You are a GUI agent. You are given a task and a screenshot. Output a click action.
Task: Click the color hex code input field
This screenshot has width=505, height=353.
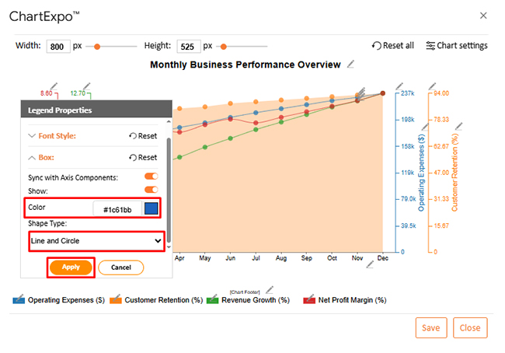[117, 209]
